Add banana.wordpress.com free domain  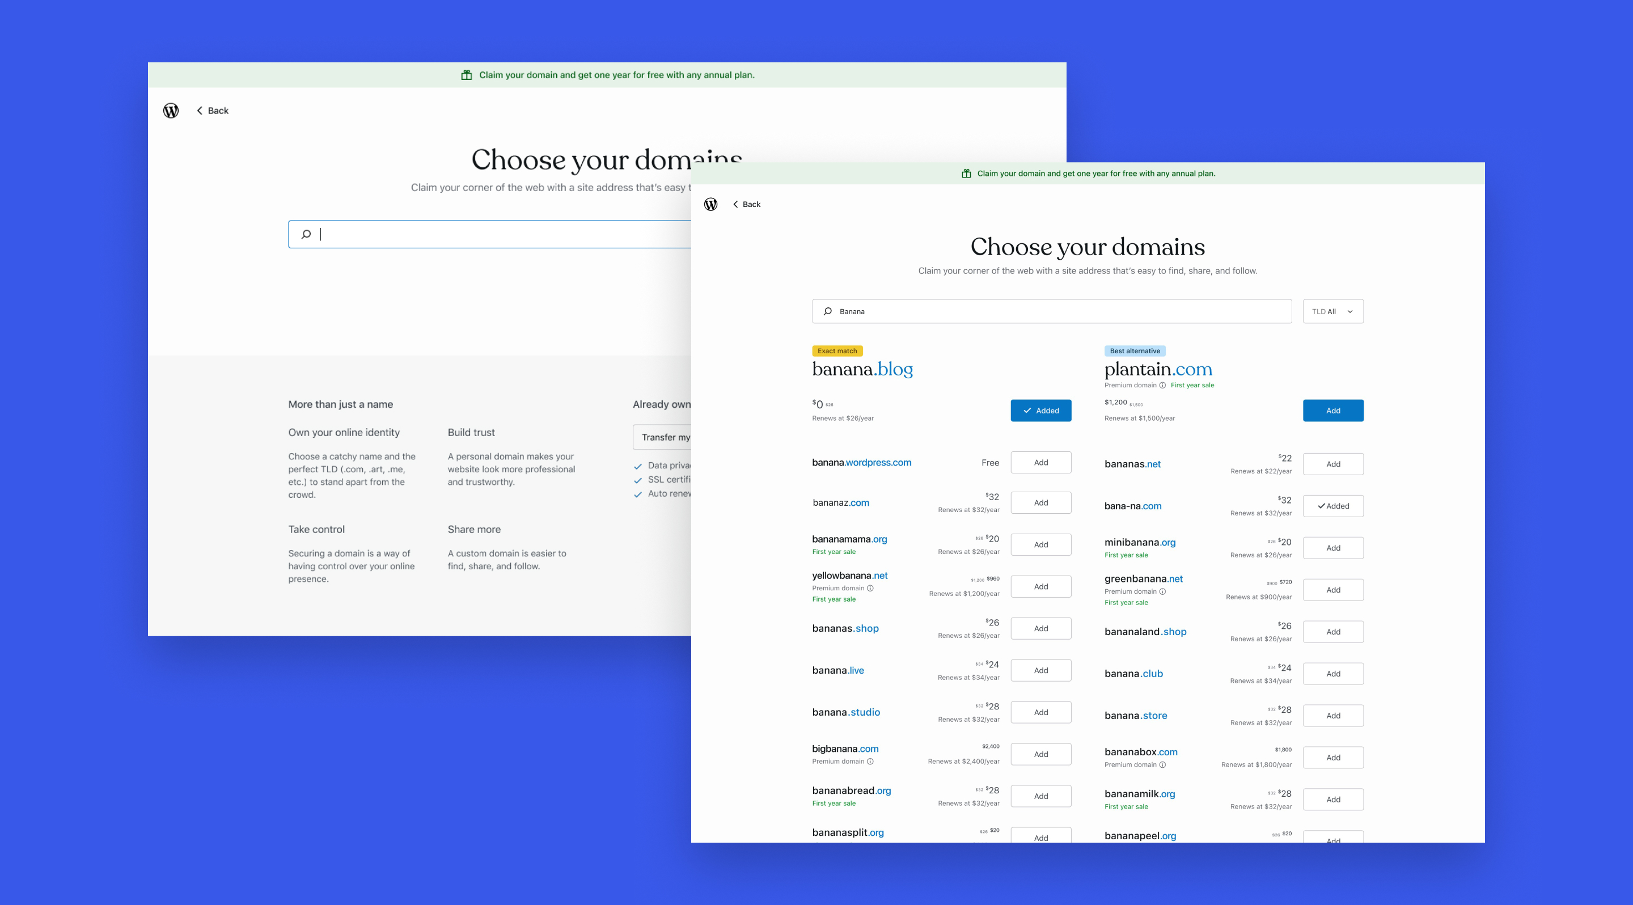coord(1040,463)
